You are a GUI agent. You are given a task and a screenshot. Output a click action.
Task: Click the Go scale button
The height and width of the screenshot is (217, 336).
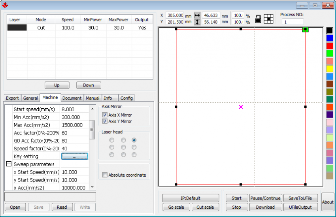pyautogui.click(x=176, y=207)
